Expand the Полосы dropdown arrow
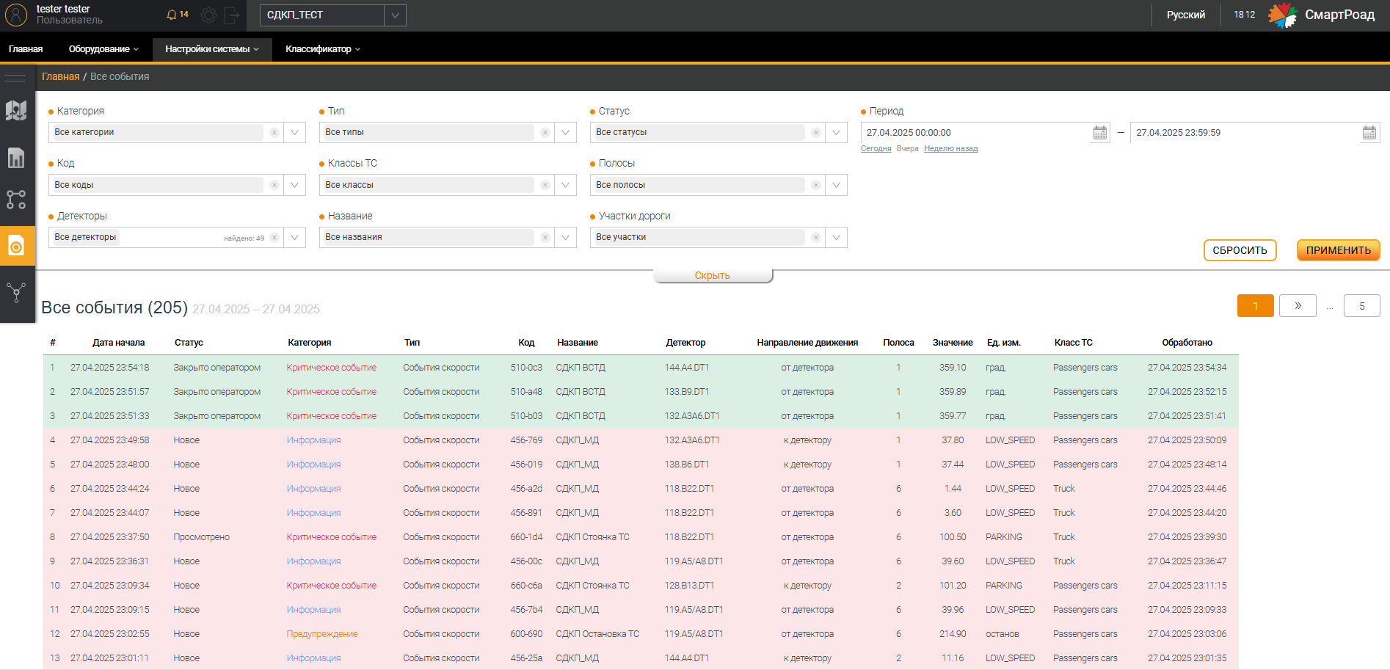Screen dimensions: 1390x670 [x=836, y=185]
